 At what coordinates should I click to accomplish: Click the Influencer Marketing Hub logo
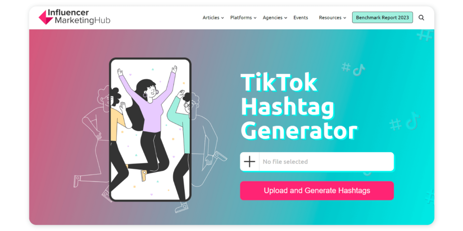[x=75, y=17]
